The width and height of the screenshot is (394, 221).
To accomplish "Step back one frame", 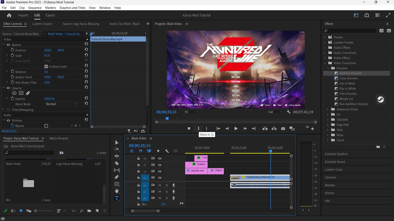I will tap(227, 129).
